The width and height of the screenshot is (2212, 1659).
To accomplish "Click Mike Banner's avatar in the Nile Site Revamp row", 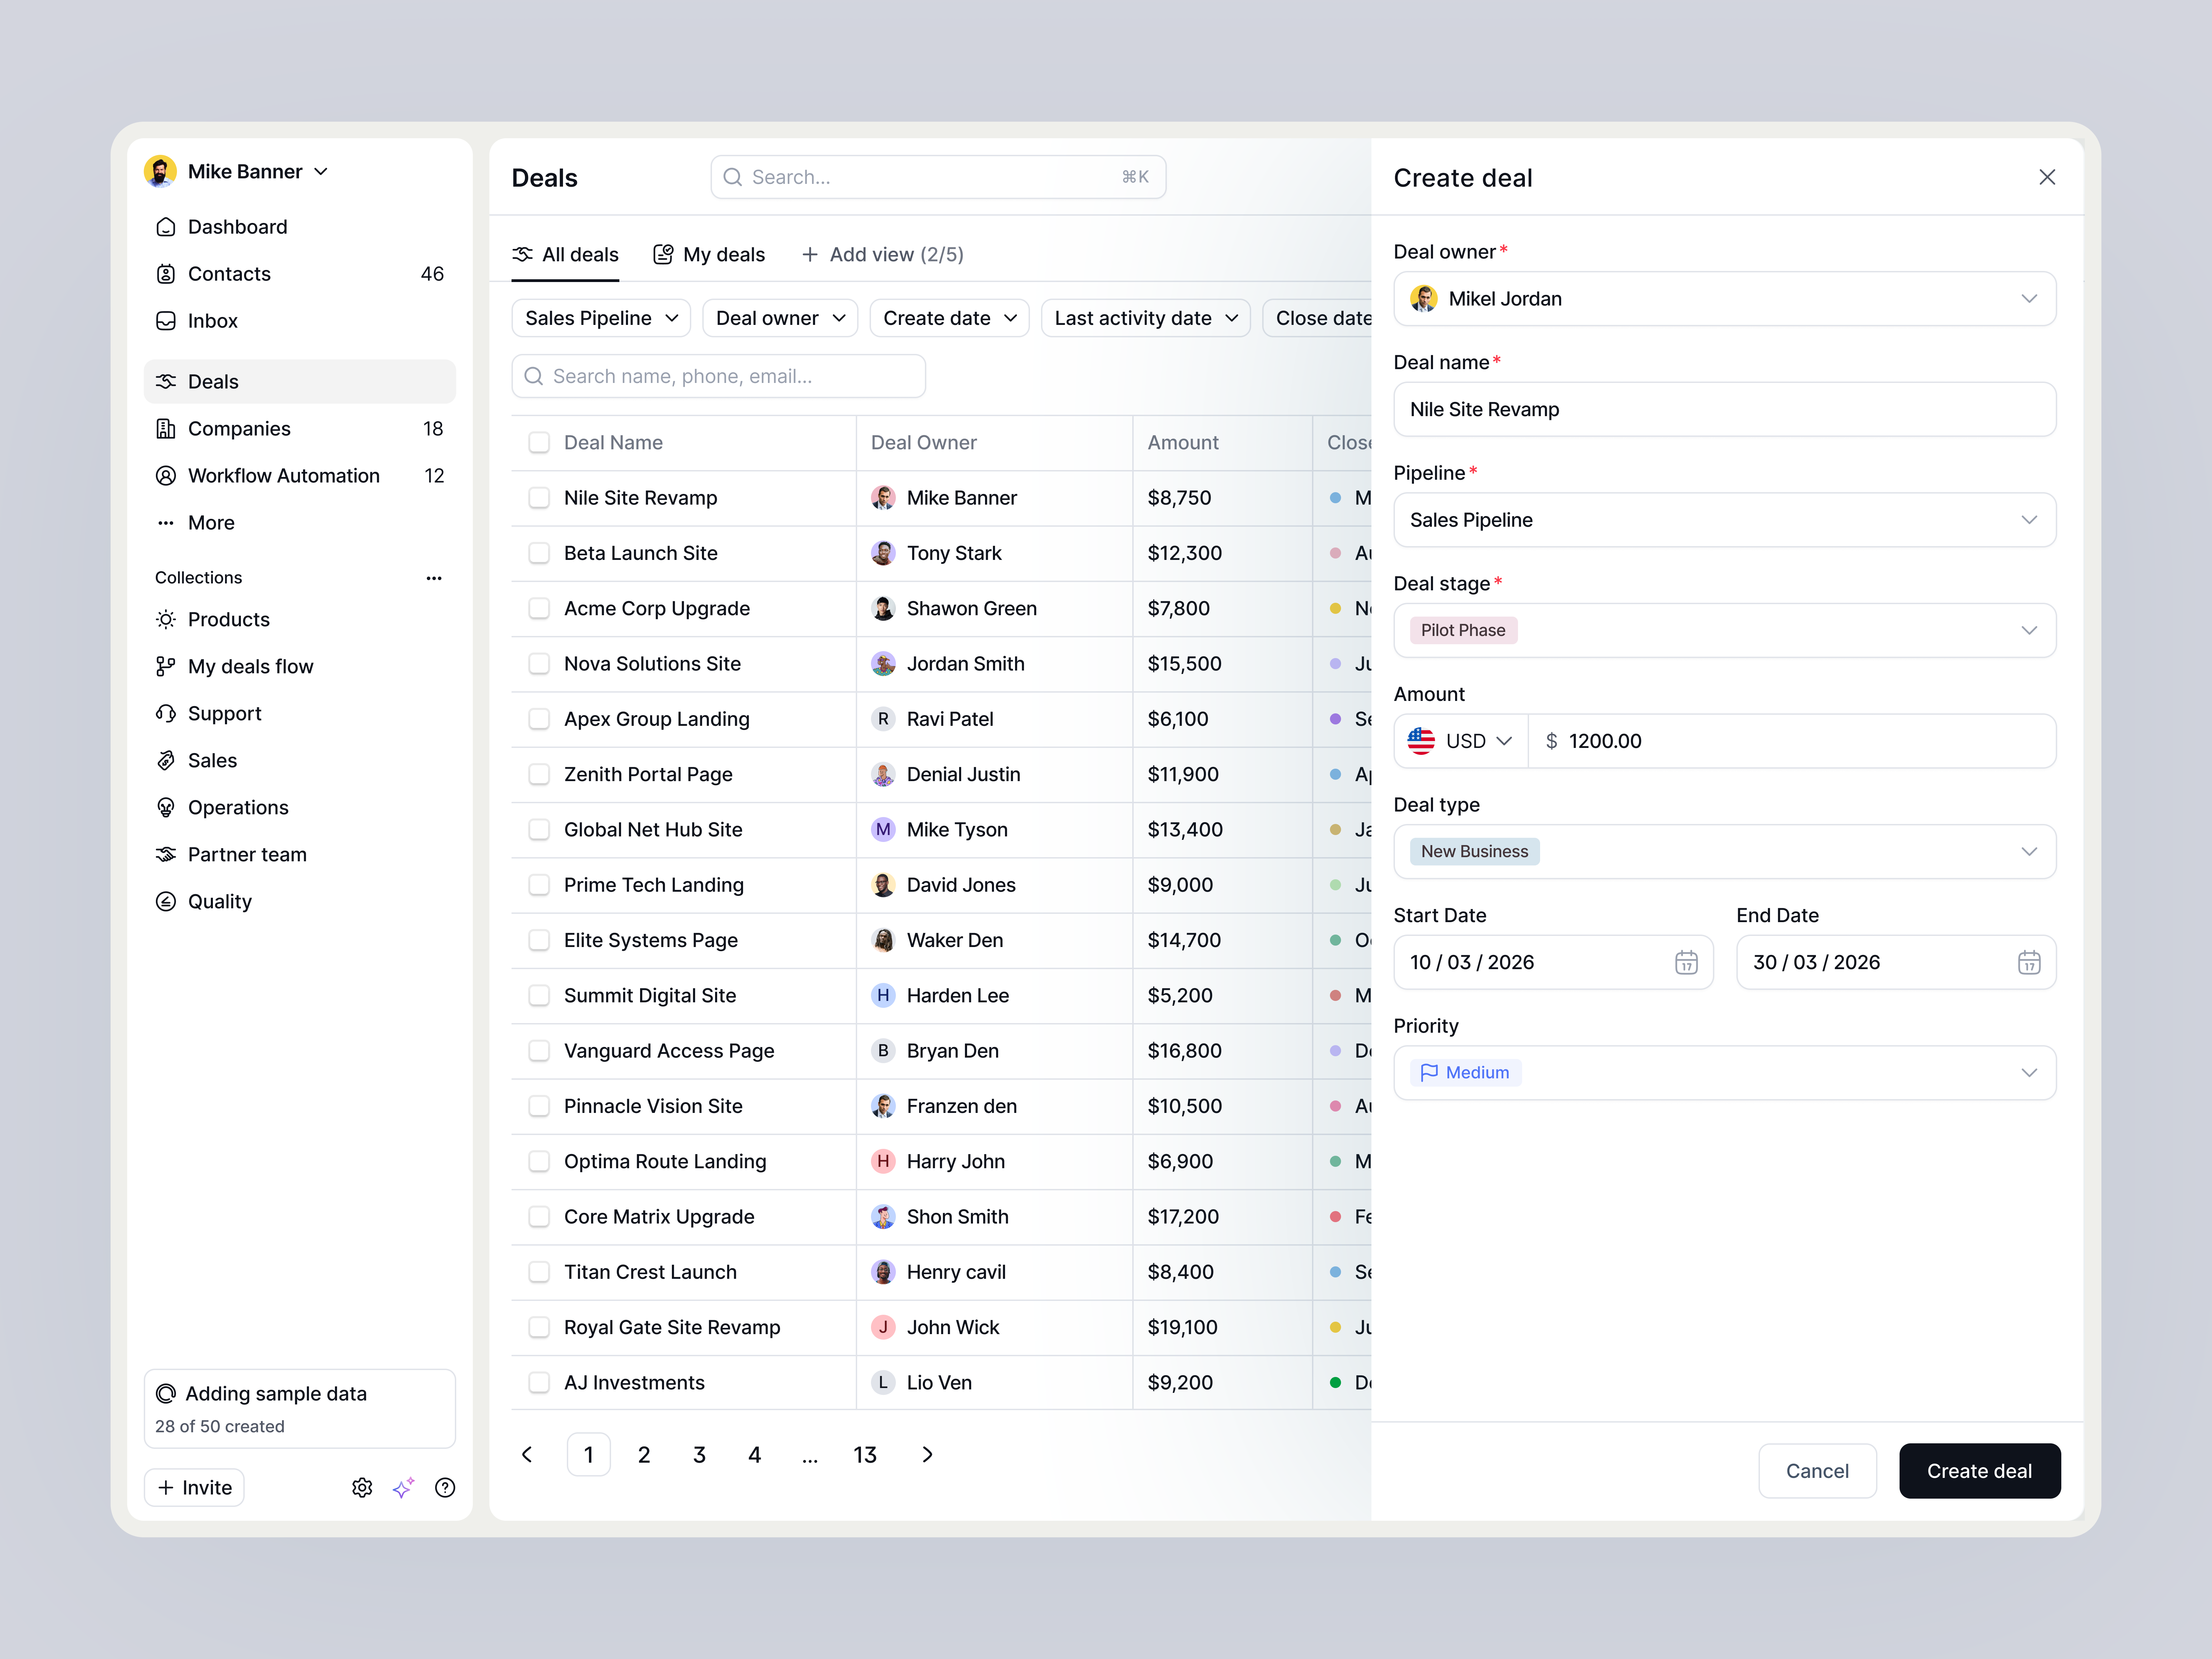I will [x=883, y=498].
